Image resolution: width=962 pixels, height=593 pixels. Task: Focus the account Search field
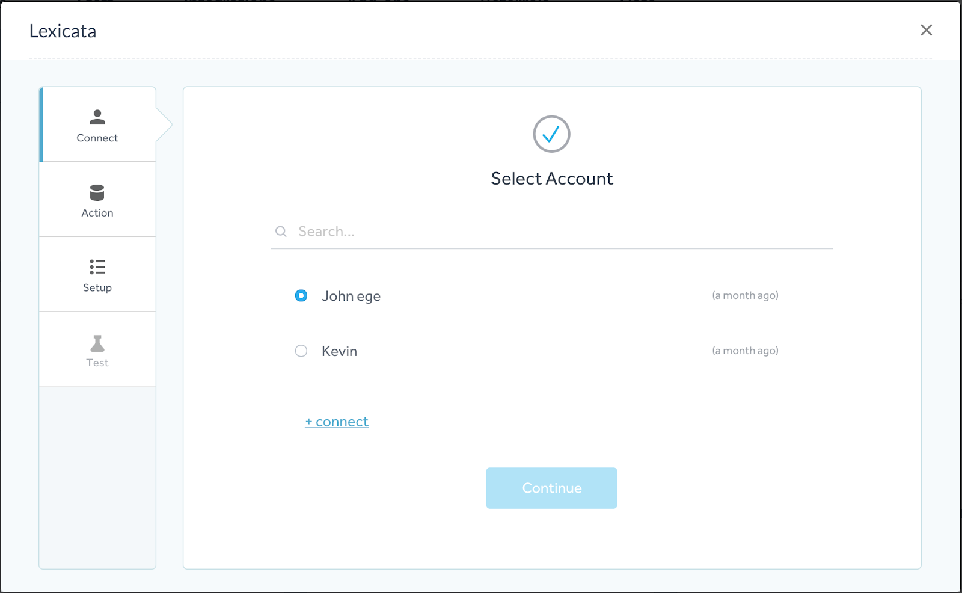[x=551, y=232]
